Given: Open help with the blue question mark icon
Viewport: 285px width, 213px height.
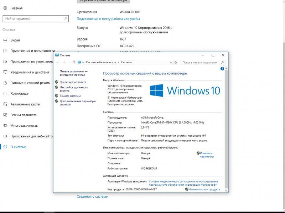Looking at the screenshot, I should point(222,69).
